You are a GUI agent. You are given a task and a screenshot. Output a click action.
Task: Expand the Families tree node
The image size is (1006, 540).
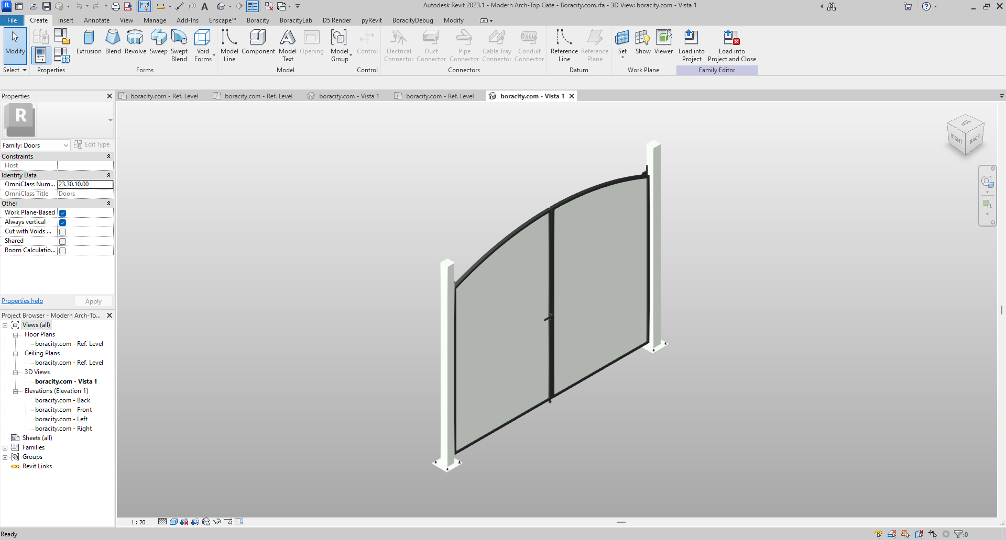(5, 448)
